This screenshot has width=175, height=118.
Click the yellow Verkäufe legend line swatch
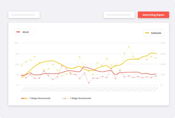[x=147, y=33]
